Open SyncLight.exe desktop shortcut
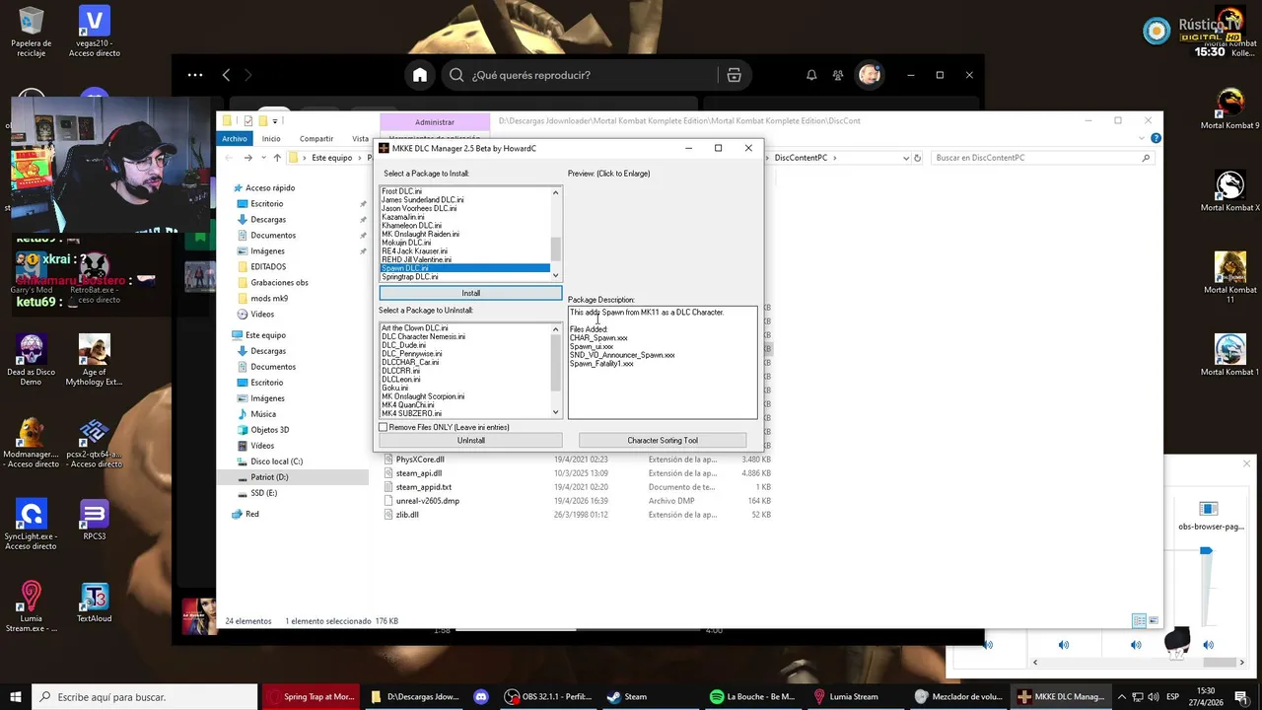1262x710 pixels. [x=32, y=525]
